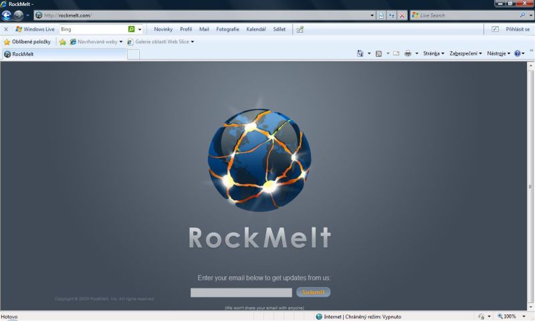
Task: Click the Windows Live logo button
Action: 35,29
